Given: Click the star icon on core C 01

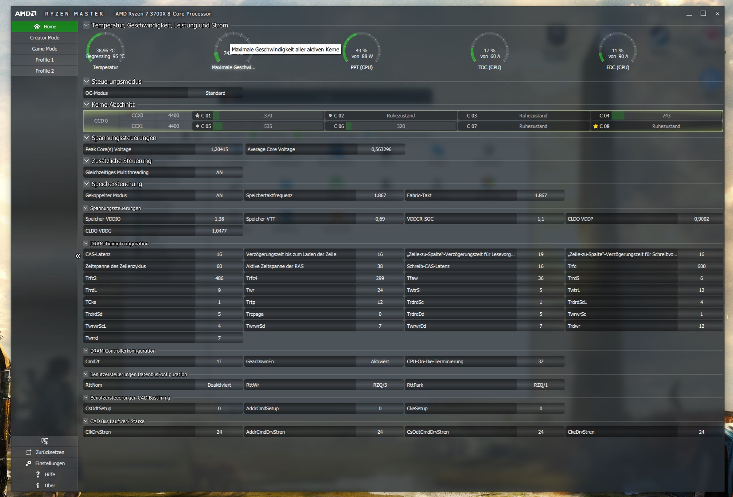Looking at the screenshot, I should click(x=197, y=116).
